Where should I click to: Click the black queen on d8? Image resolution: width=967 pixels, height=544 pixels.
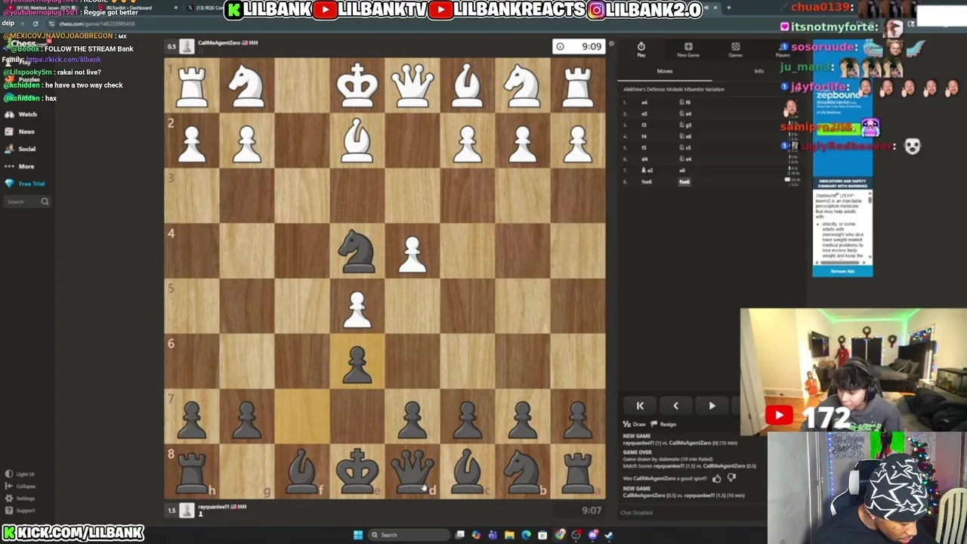pyautogui.click(x=412, y=470)
